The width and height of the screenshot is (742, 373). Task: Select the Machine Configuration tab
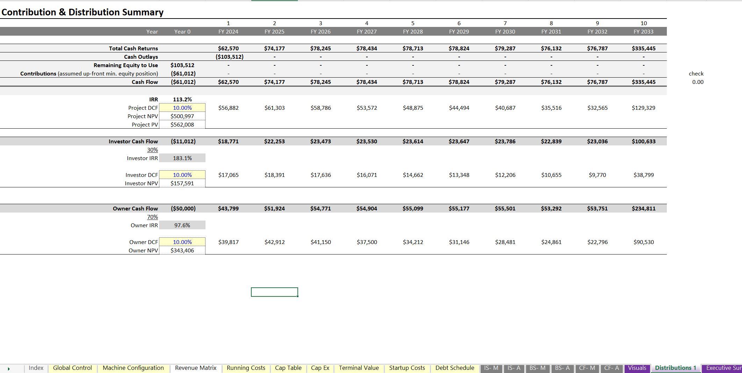coord(133,368)
